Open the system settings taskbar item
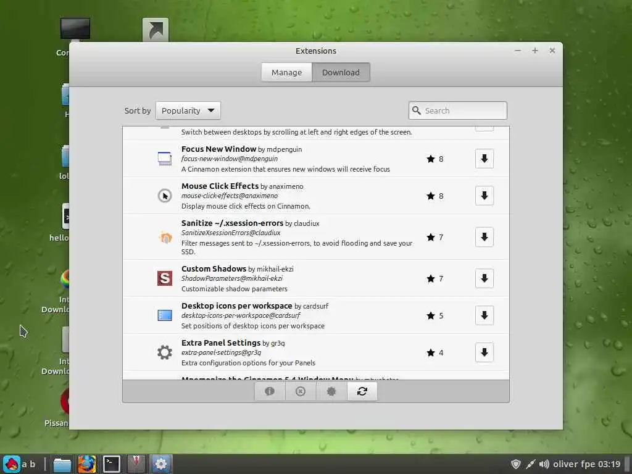This screenshot has width=632, height=474. 161,464
